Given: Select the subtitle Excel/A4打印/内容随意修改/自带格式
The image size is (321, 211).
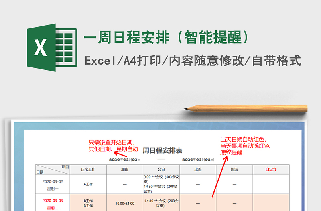Looking at the screenshot, I should click(193, 61).
